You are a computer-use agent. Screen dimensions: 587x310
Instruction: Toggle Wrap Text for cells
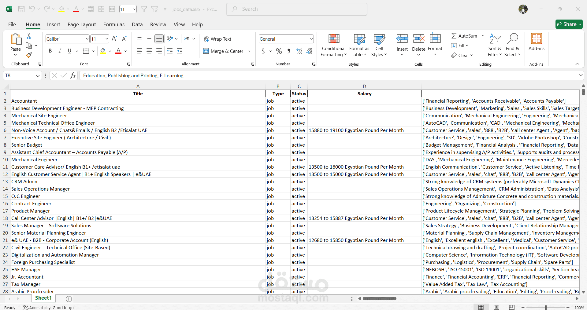217,39
